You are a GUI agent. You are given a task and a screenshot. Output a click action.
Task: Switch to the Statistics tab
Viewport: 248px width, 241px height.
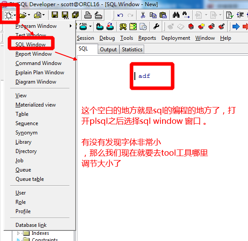pos(132,50)
